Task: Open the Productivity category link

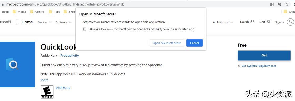Action: coord(70,55)
